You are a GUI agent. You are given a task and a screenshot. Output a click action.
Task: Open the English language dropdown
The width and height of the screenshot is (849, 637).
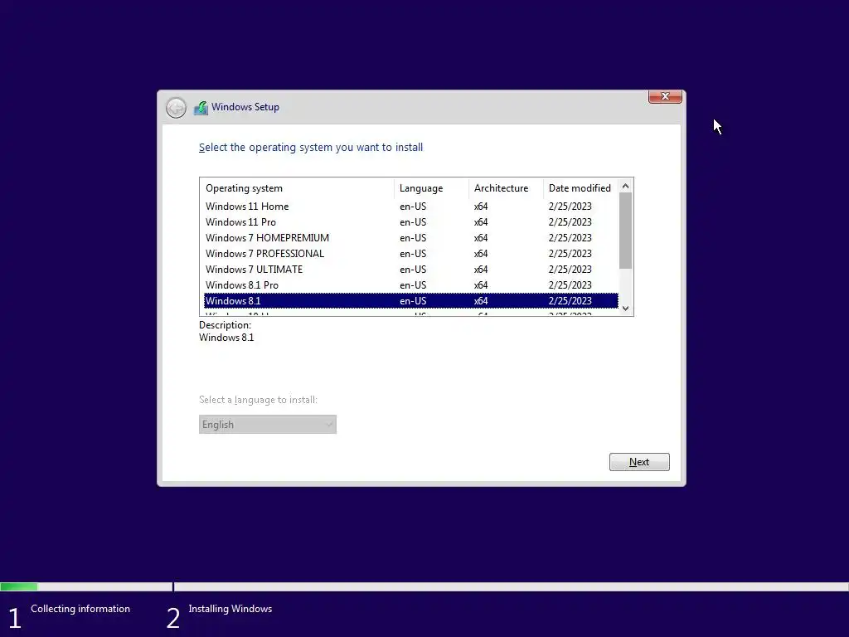(x=268, y=424)
